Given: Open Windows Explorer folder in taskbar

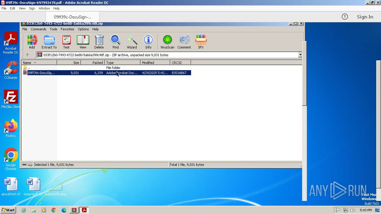Looking at the screenshot, I should coord(34,210).
